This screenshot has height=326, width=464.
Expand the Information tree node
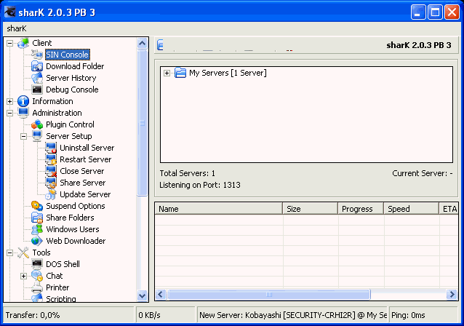[10, 101]
